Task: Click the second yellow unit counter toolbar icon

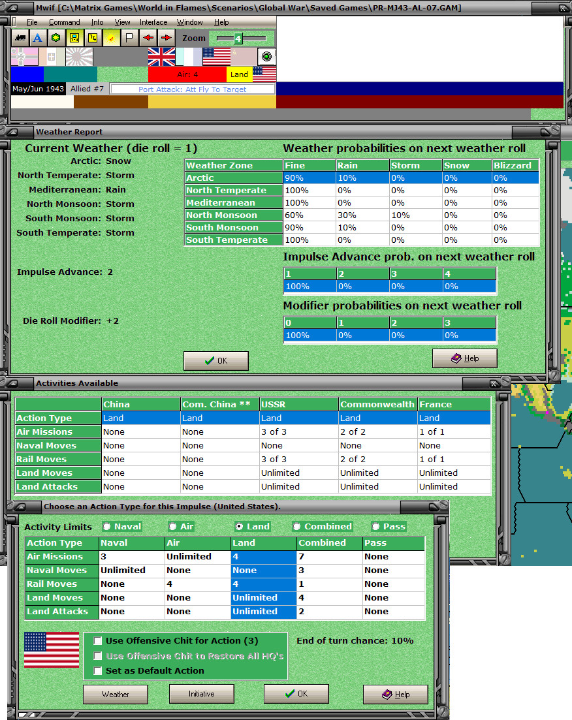Action: pos(93,38)
